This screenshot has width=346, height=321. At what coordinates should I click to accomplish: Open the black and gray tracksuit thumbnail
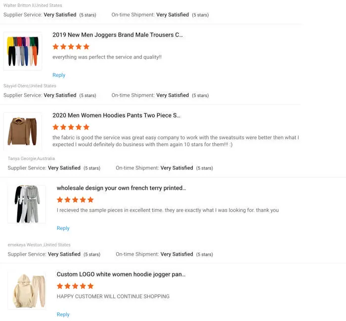[x=27, y=204]
